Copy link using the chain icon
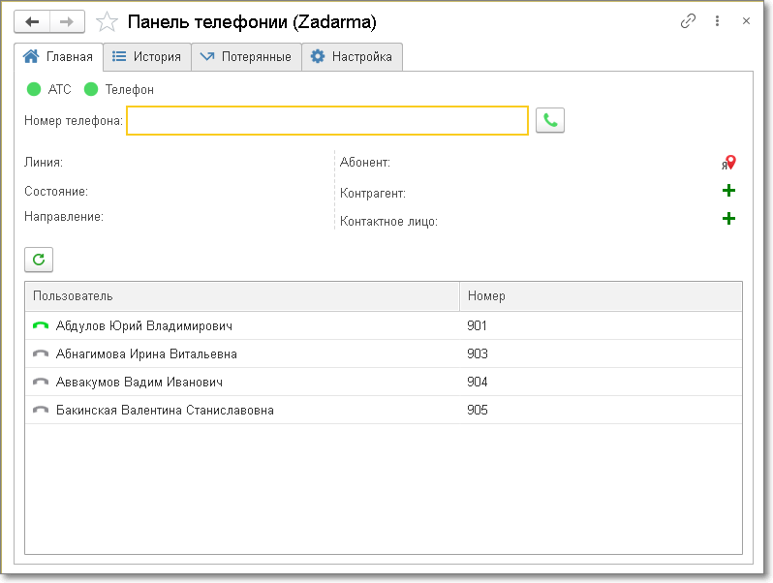 click(x=689, y=21)
